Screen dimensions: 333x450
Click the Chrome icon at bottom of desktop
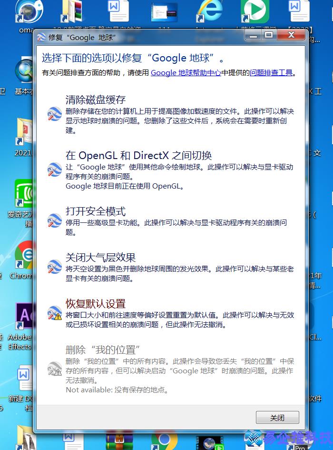coord(165,440)
